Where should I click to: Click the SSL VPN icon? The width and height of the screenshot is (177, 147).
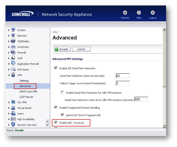13,102
